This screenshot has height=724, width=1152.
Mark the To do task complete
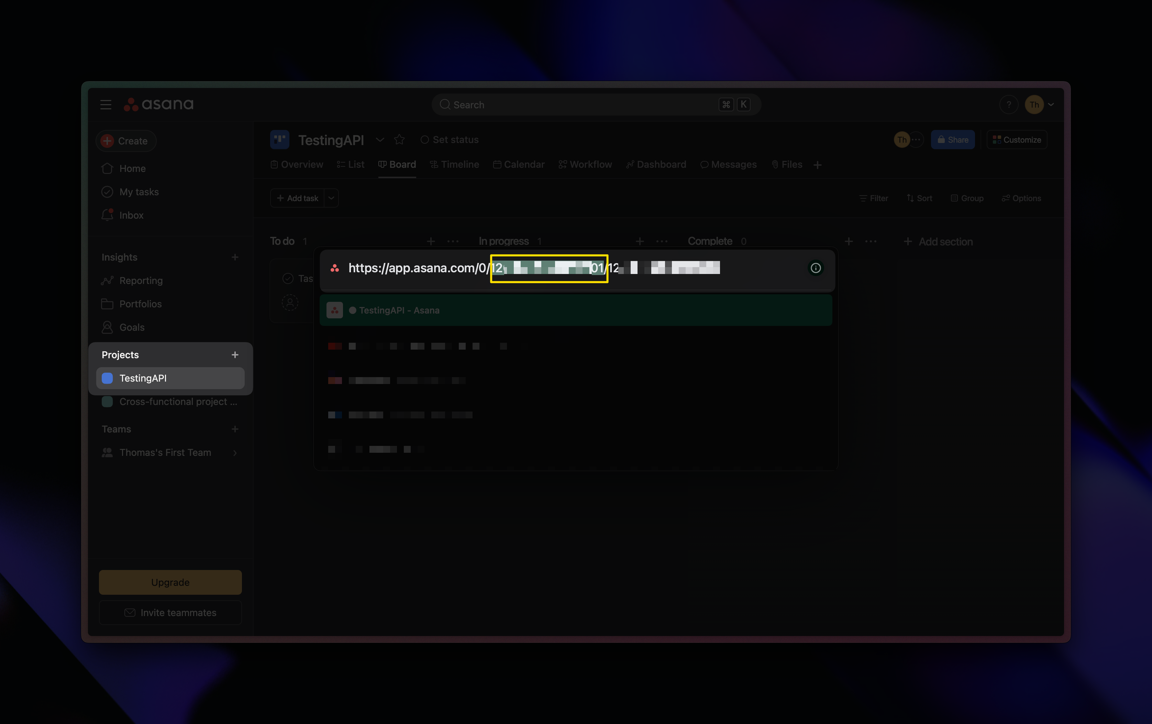(x=288, y=278)
